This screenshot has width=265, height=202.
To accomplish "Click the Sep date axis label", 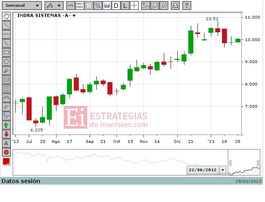I will [90, 142].
